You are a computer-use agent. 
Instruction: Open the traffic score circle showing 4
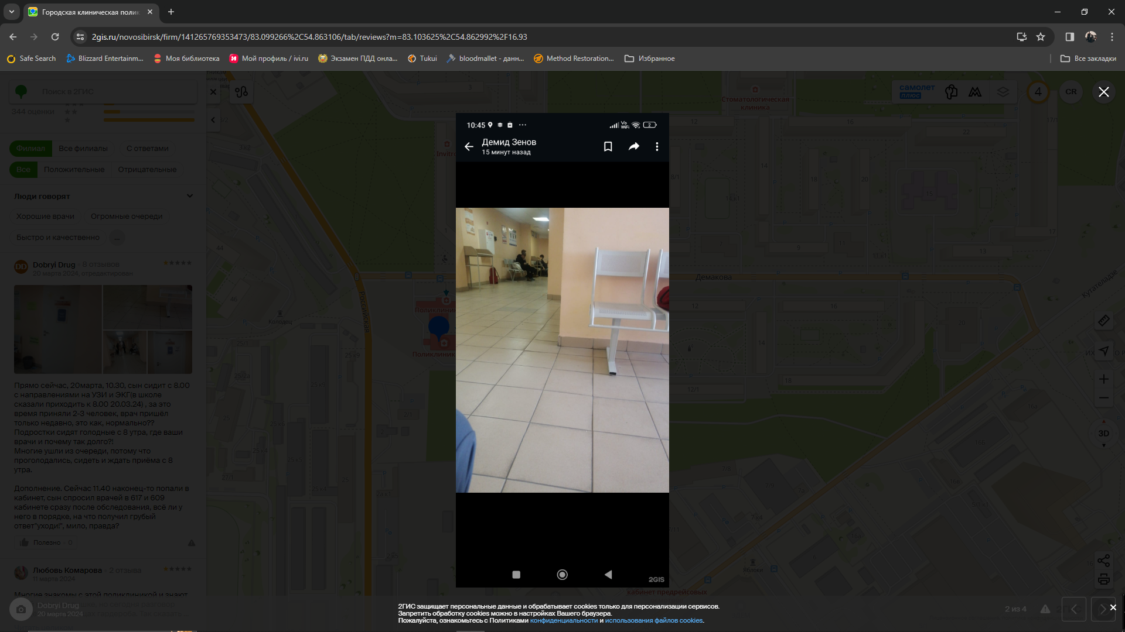point(1038,92)
